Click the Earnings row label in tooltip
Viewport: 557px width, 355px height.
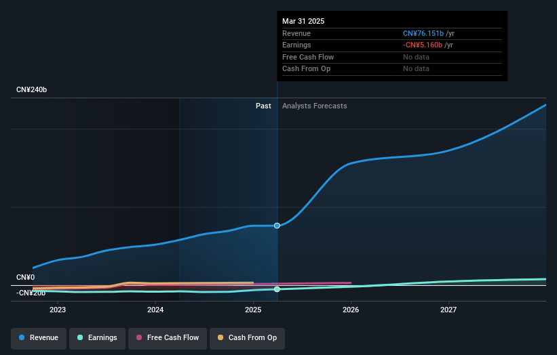pos(296,45)
